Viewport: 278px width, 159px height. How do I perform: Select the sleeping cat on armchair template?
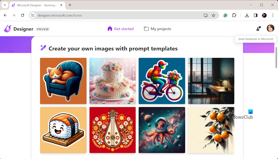click(x=63, y=81)
